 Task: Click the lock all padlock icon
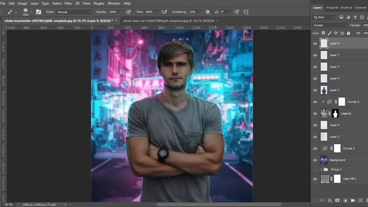[348, 33]
